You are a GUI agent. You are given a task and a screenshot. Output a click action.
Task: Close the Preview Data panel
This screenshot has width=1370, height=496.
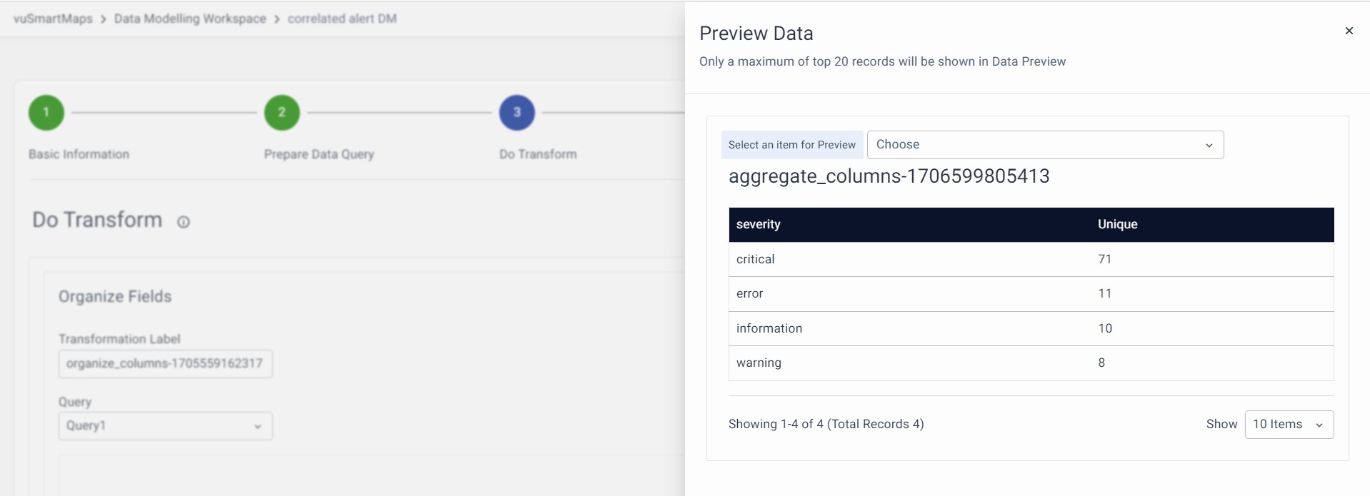coord(1349,31)
